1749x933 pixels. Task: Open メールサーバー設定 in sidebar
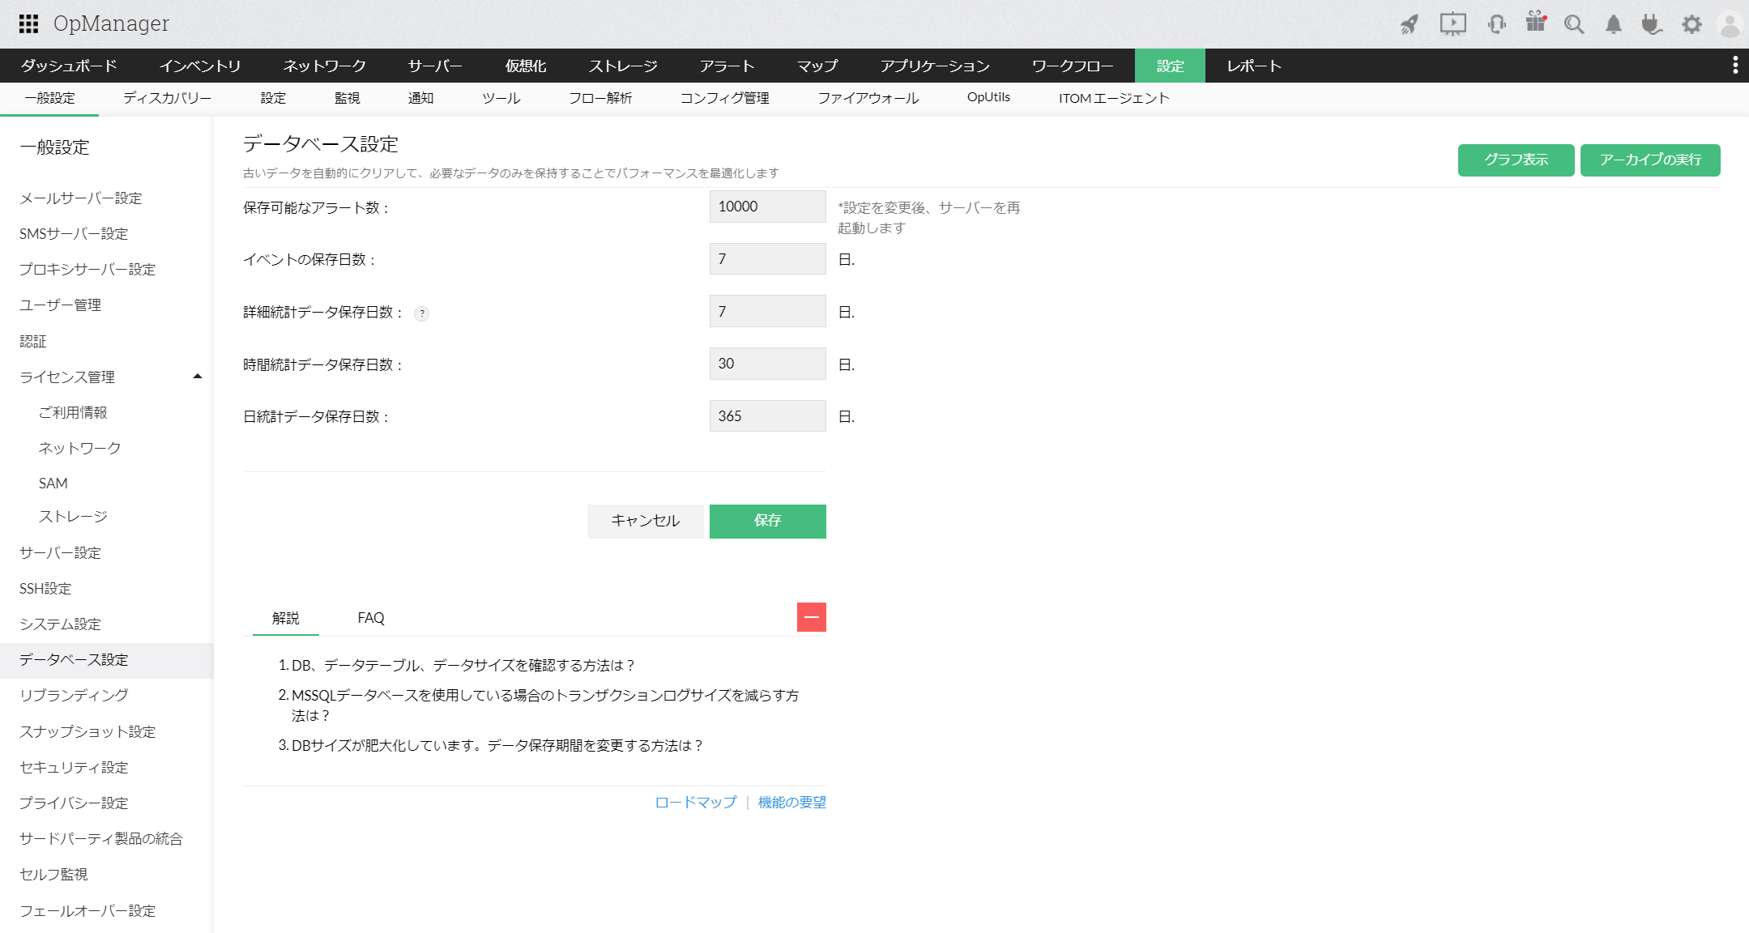81,198
